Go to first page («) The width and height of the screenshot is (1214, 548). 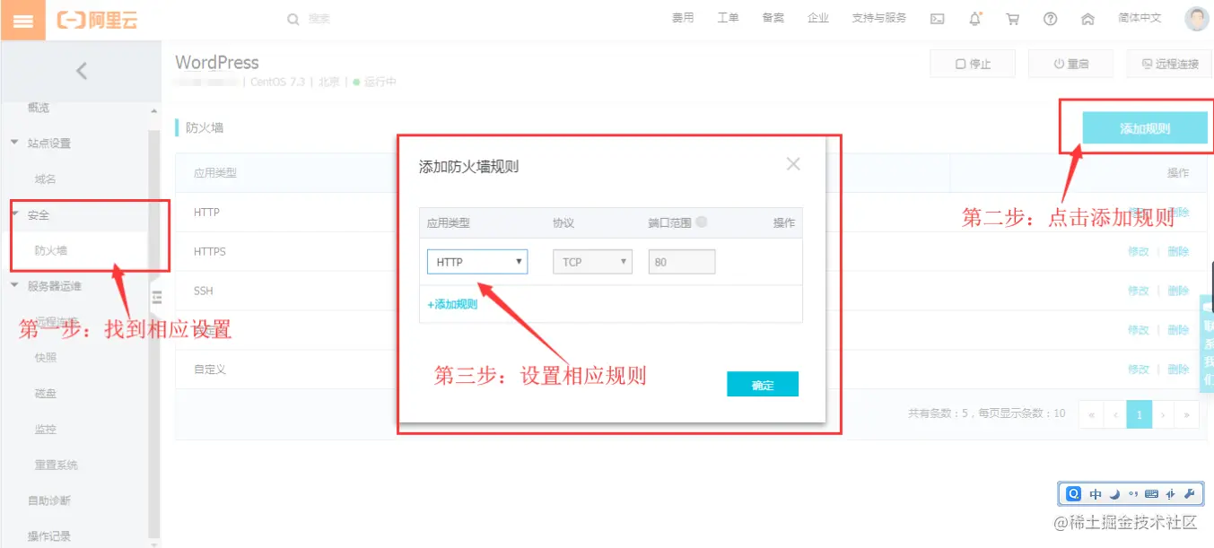pyautogui.click(x=1091, y=414)
